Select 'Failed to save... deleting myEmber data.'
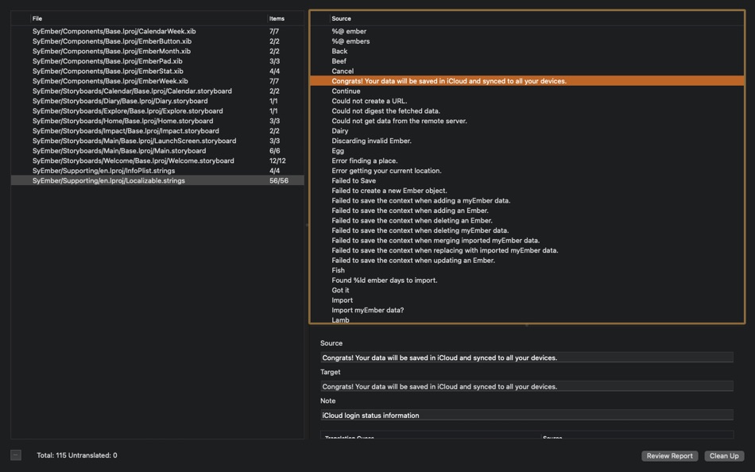This screenshot has height=472, width=755. click(x=527, y=230)
